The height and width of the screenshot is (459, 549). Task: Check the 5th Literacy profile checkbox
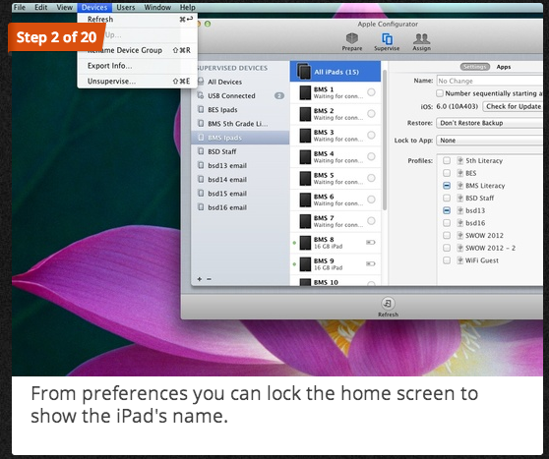447,160
